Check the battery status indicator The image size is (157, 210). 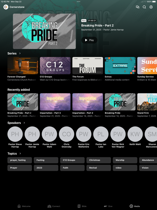tap(154, 2)
